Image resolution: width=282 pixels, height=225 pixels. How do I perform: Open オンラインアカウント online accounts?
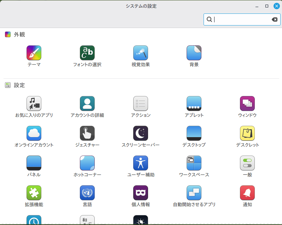[x=34, y=133]
